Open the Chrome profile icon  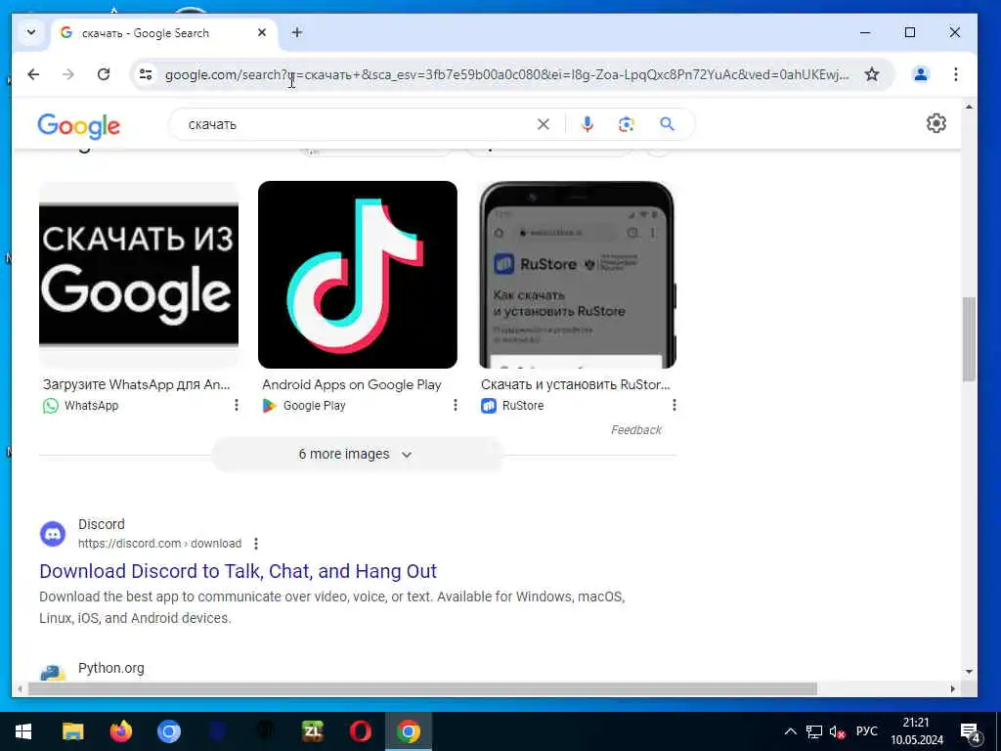(x=921, y=74)
